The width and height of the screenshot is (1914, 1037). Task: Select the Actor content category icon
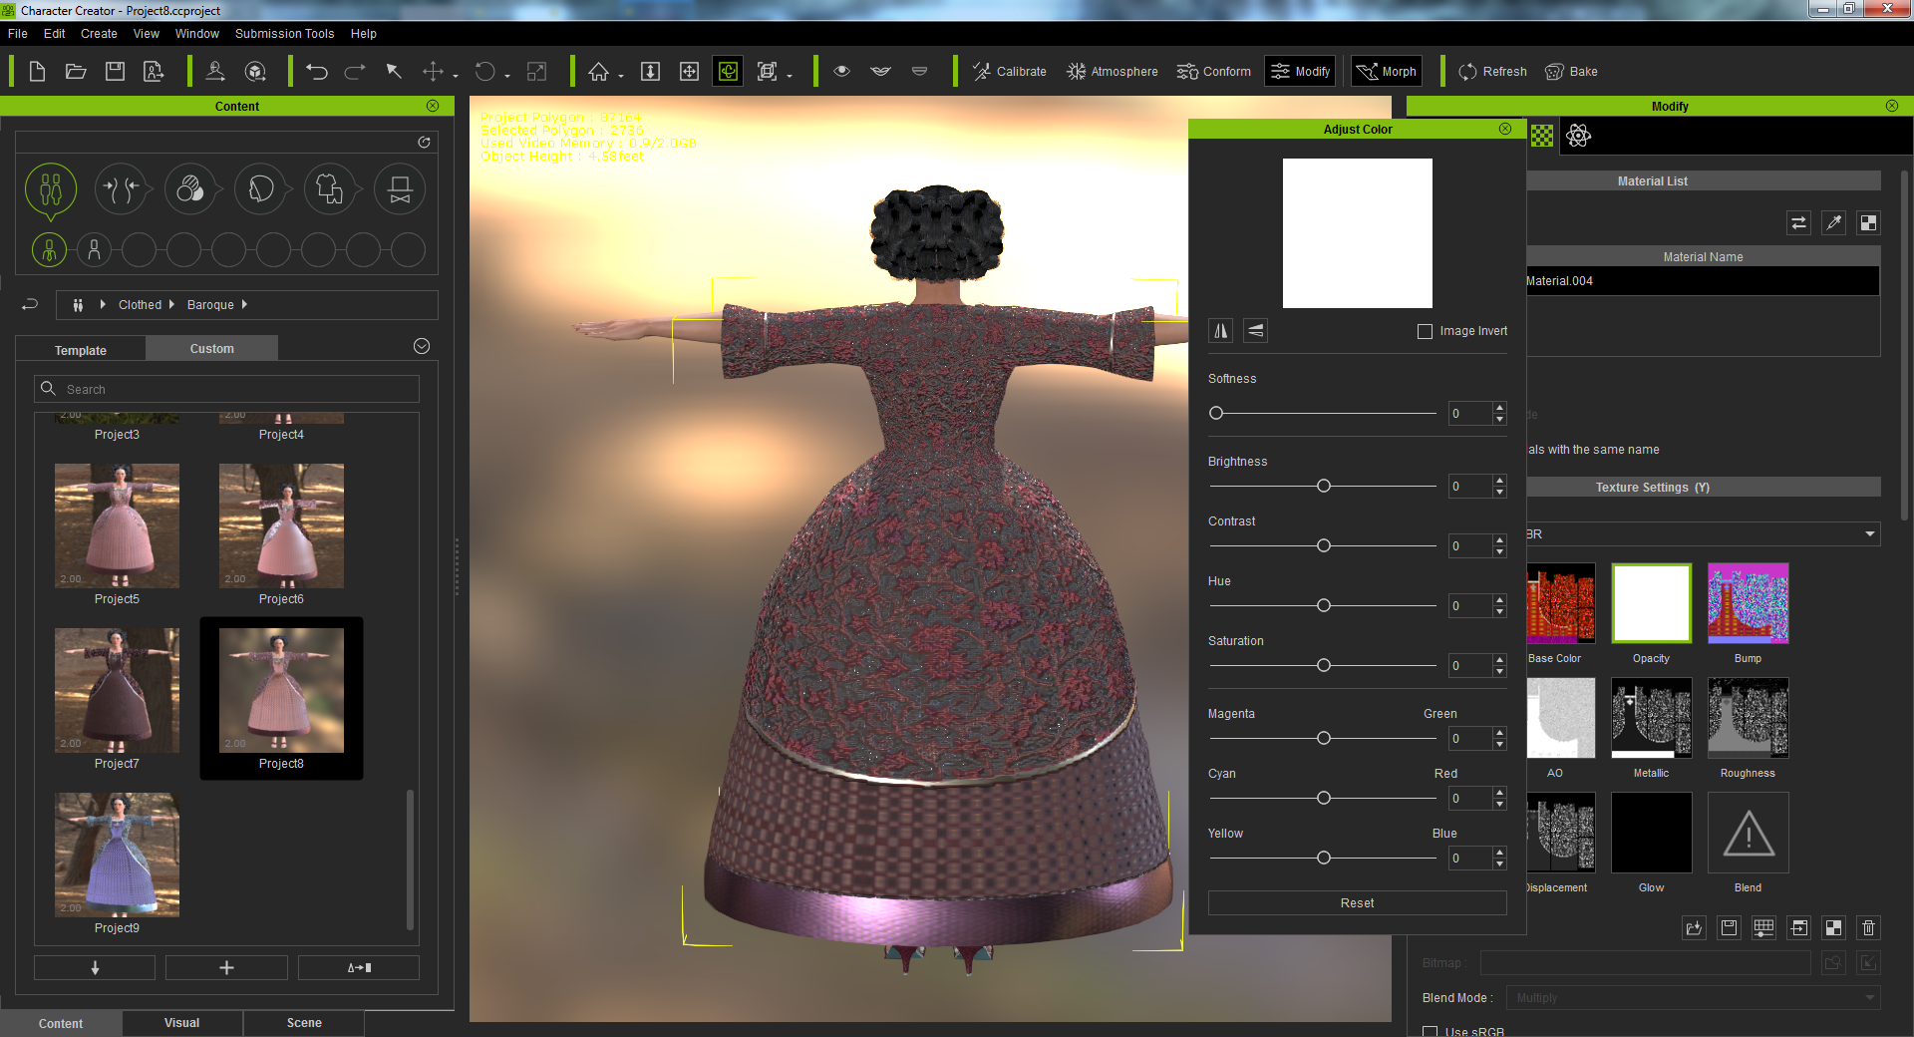click(x=51, y=189)
